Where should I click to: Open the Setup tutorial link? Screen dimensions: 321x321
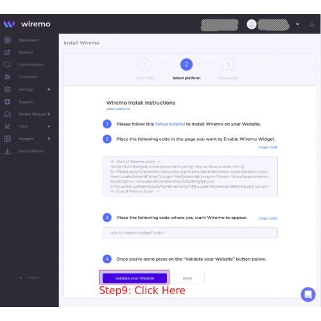pyautogui.click(x=170, y=124)
